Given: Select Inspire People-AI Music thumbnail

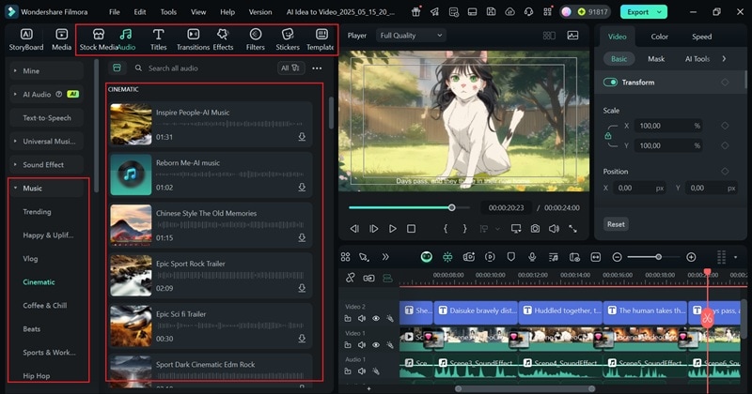Looking at the screenshot, I should (x=131, y=124).
